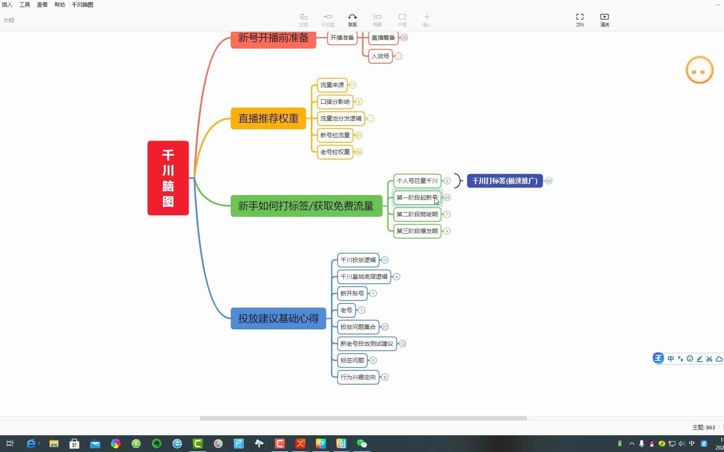
Task: Click the 插入 plus toolbar icon
Action: click(x=427, y=20)
